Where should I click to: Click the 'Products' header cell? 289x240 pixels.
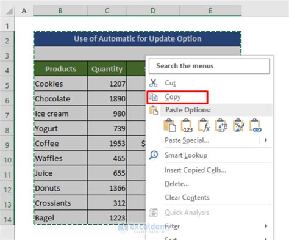tap(60, 69)
